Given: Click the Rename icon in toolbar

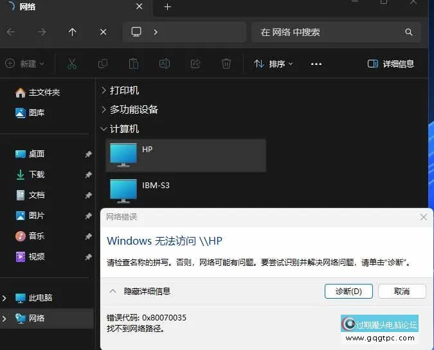Looking at the screenshot, I should (x=165, y=64).
